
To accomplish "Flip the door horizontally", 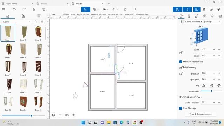I will [x=204, y=85].
